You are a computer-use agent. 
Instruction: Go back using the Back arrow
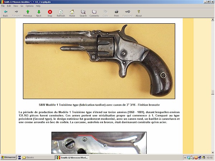click(x=5, y=14)
